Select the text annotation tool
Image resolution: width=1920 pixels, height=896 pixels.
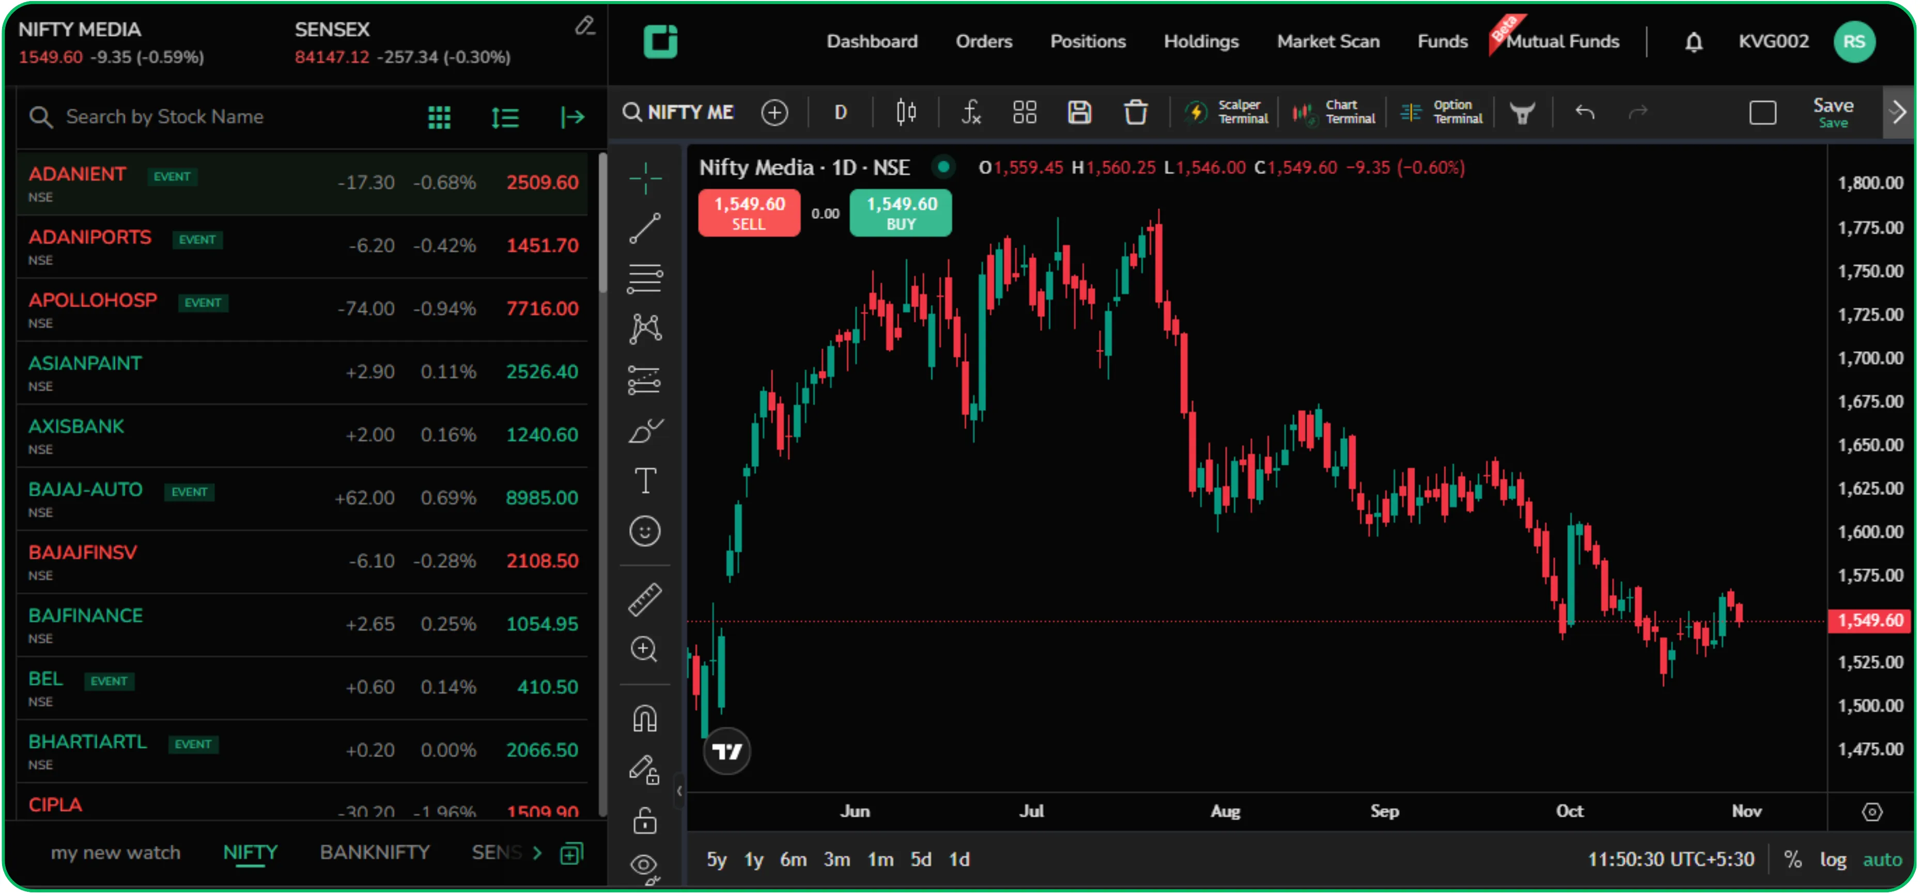[645, 480]
